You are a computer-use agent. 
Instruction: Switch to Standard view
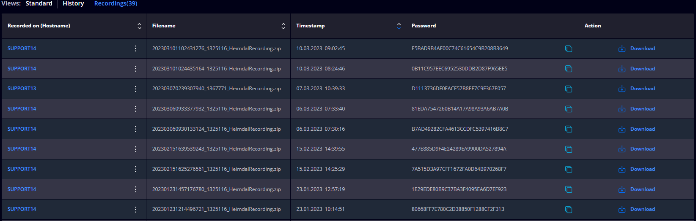click(39, 3)
